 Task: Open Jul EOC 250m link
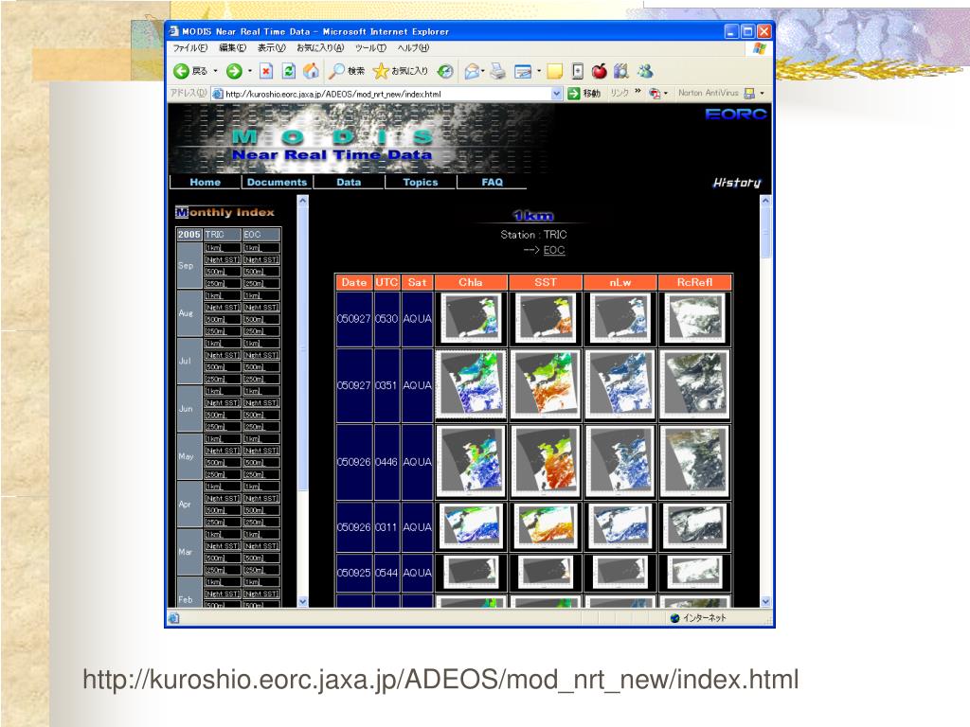pos(254,379)
